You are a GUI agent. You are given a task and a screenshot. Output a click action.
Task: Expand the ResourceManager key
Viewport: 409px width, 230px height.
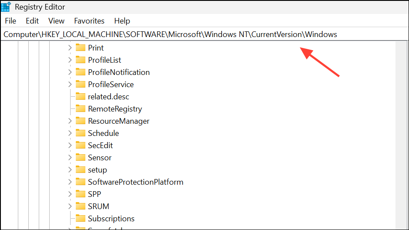(70, 121)
